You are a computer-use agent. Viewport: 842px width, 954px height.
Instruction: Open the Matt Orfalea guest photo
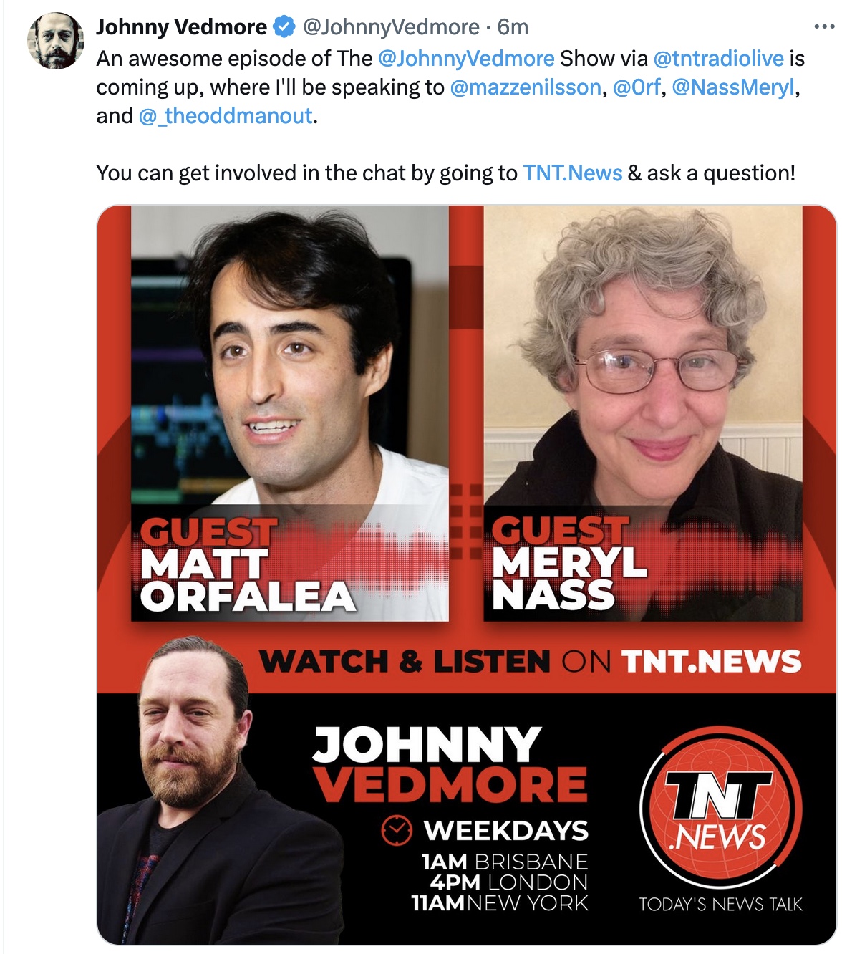click(x=290, y=413)
